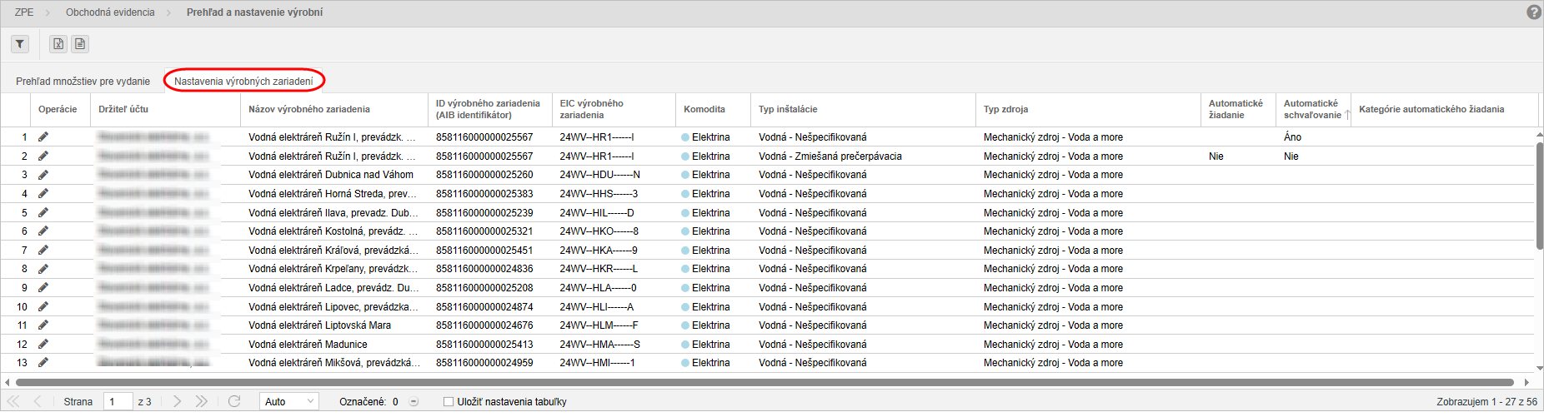Navigate to Obchodná evidencia breadcrumb

tap(110, 12)
